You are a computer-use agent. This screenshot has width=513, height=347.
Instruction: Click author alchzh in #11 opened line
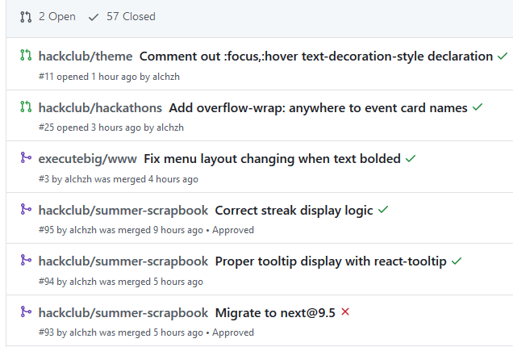(166, 77)
